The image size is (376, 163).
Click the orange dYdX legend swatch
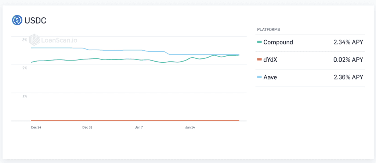click(259, 60)
